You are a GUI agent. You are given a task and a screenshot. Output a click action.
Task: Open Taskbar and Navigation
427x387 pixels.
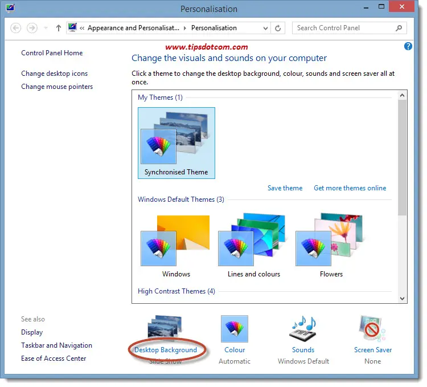click(56, 345)
